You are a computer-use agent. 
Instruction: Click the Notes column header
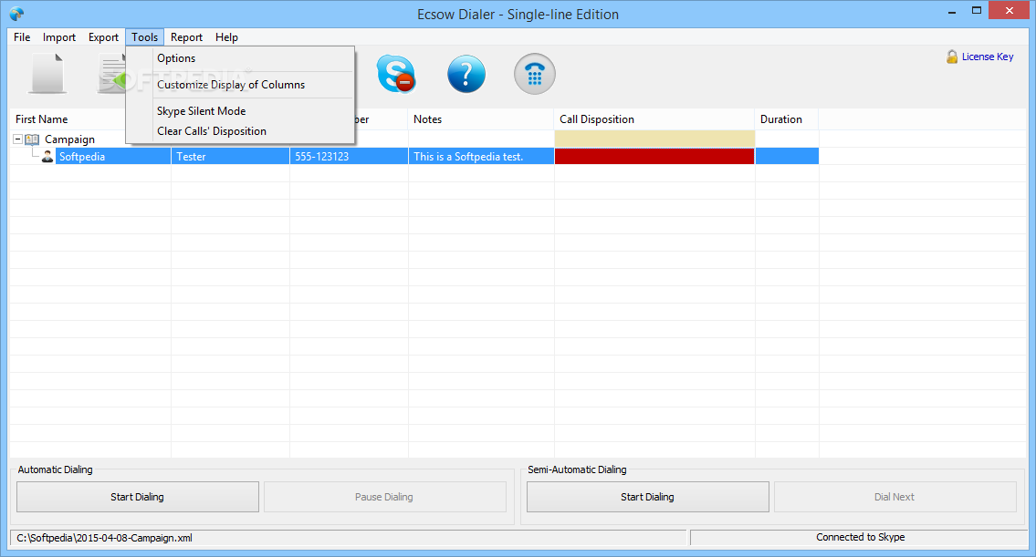480,119
